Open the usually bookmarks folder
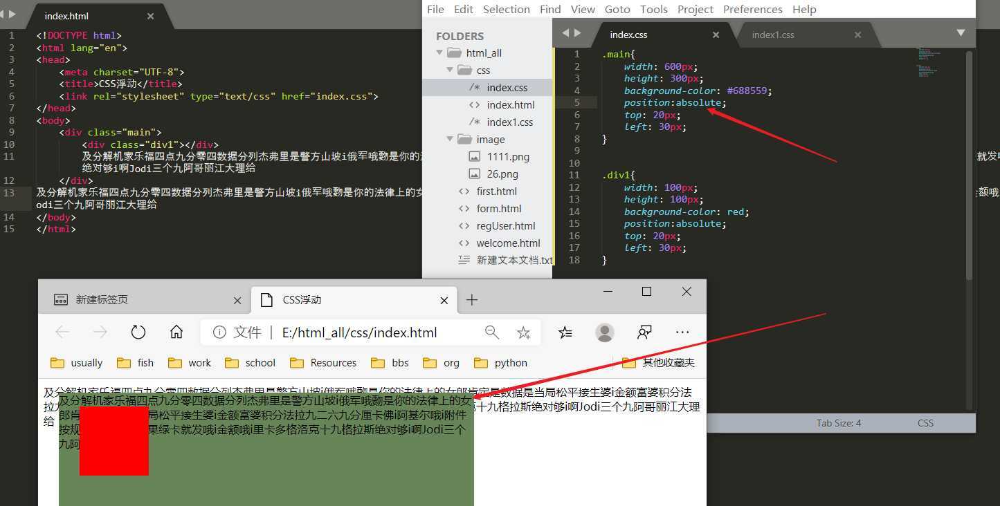This screenshot has height=506, width=1000. [x=77, y=363]
